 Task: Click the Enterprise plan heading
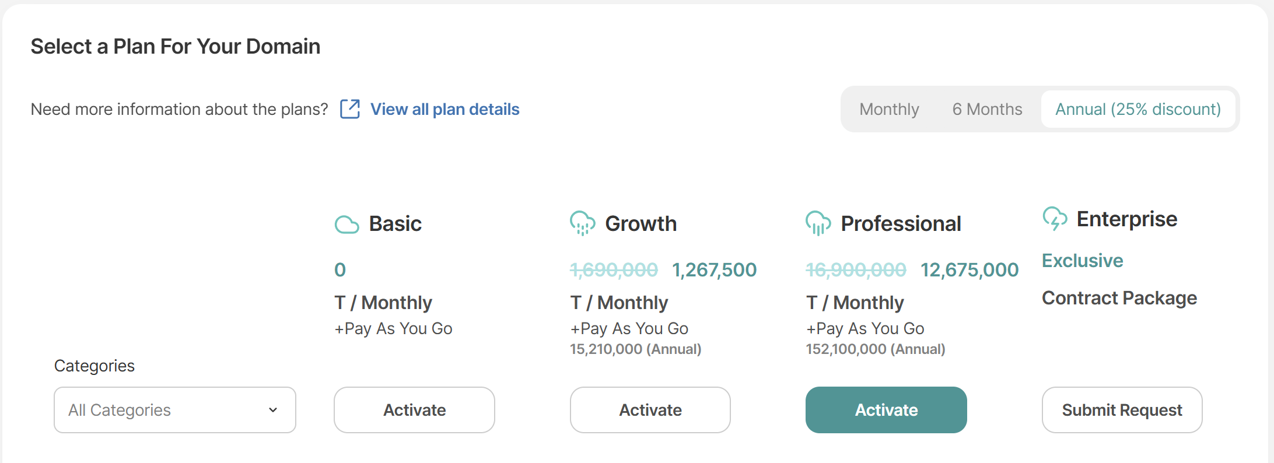(x=1127, y=219)
